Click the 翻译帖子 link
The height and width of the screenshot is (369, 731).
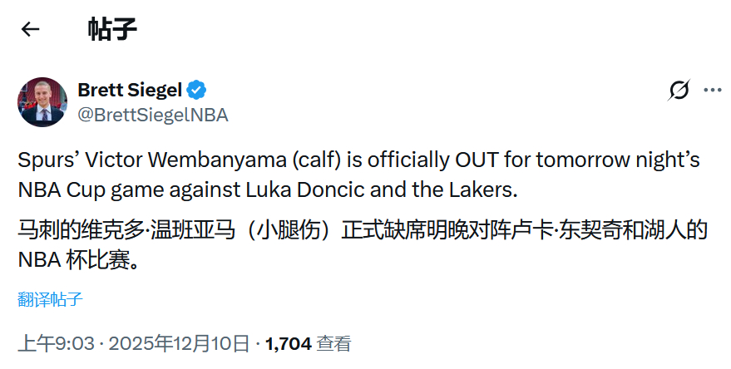(x=50, y=299)
